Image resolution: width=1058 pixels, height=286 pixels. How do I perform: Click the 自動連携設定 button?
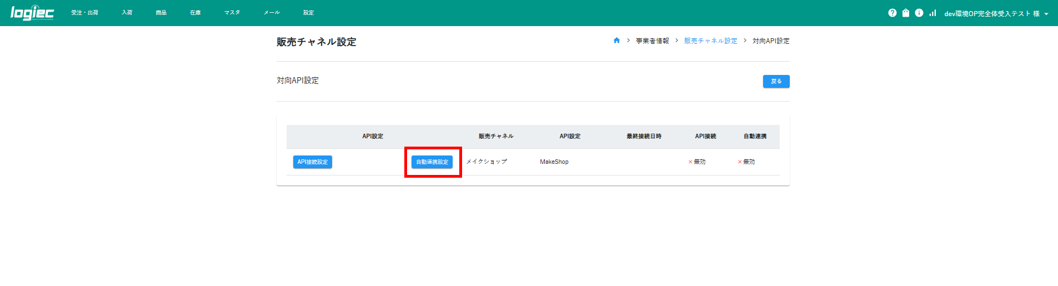[x=432, y=162]
